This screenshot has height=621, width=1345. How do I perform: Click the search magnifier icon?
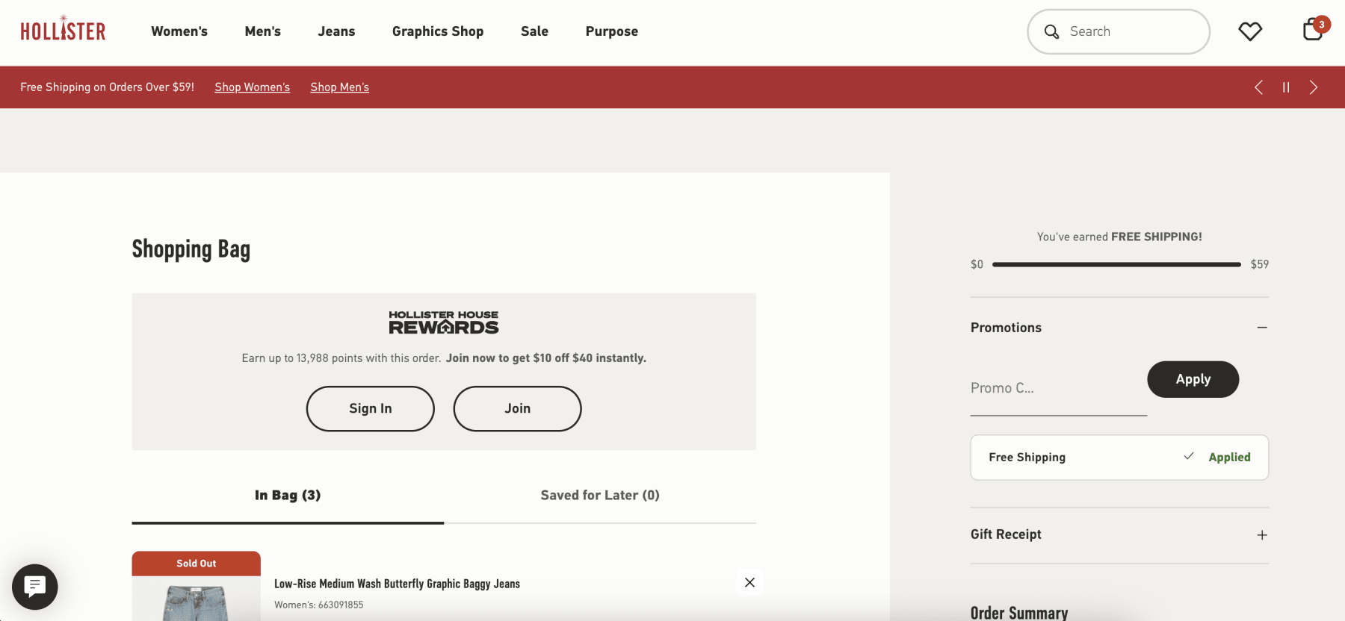point(1051,31)
